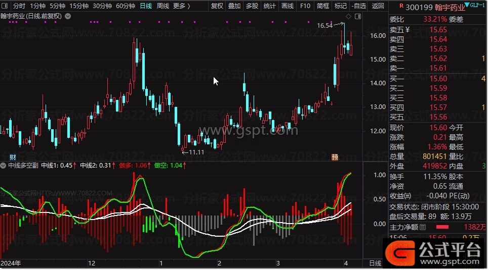
Task: Click 涨幅 value 1.36%
Action: [x=437, y=146]
